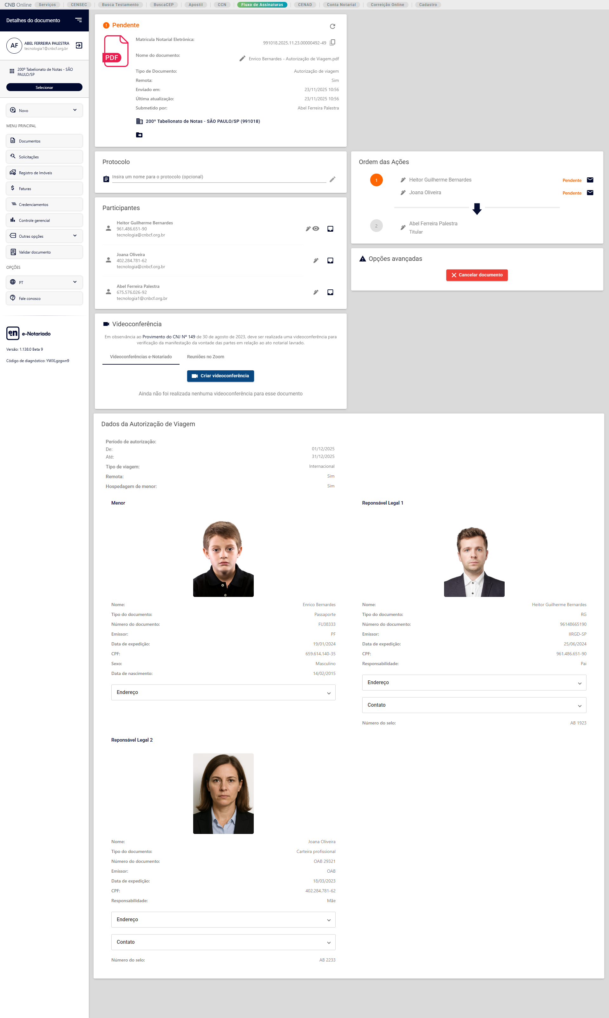Click Cancelar documento button
Screen dimensions: 609x1018
476,275
